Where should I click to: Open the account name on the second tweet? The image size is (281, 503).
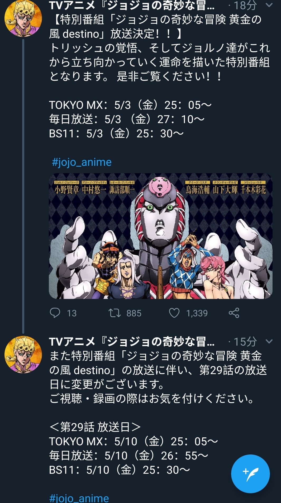tap(132, 342)
